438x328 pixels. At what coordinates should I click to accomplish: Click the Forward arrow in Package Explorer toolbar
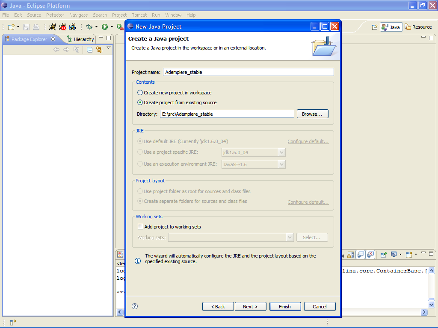tap(66, 50)
